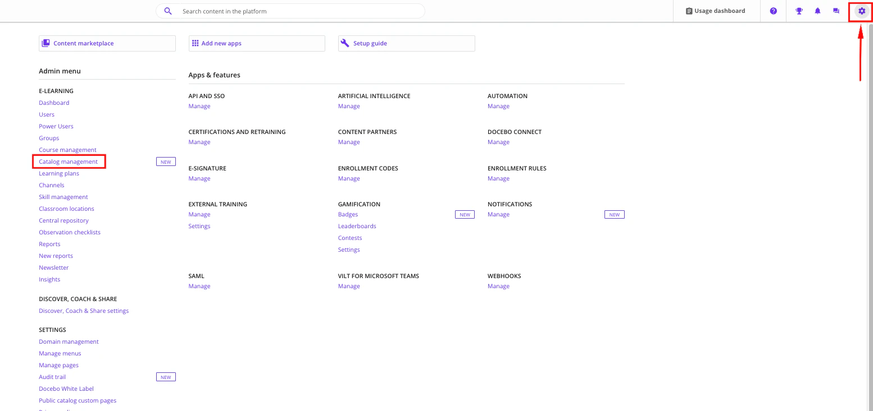The image size is (873, 411).
Task: Click the NEW badge next to Notifications Manage
Action: click(x=614, y=214)
